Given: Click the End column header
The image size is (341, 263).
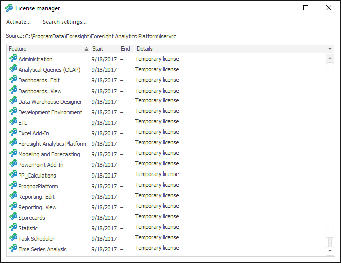Looking at the screenshot, I should tap(126, 49).
